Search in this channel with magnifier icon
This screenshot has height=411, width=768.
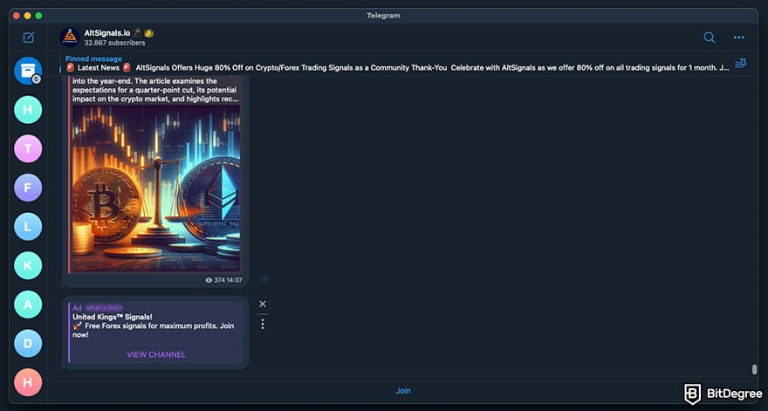click(710, 38)
